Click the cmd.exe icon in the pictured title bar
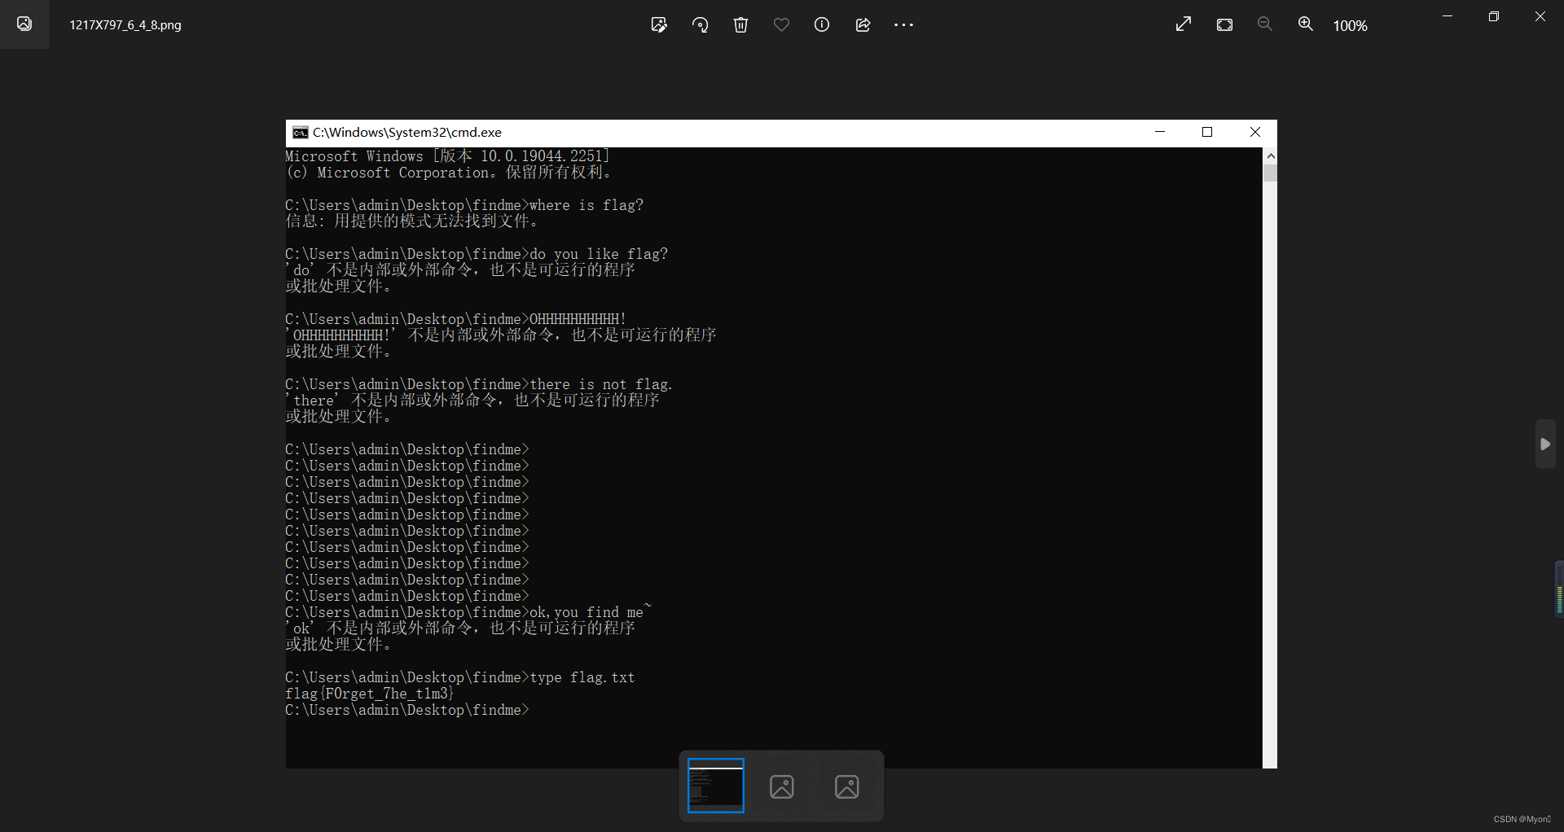Screen dimensions: 1564x832 [x=300, y=133]
